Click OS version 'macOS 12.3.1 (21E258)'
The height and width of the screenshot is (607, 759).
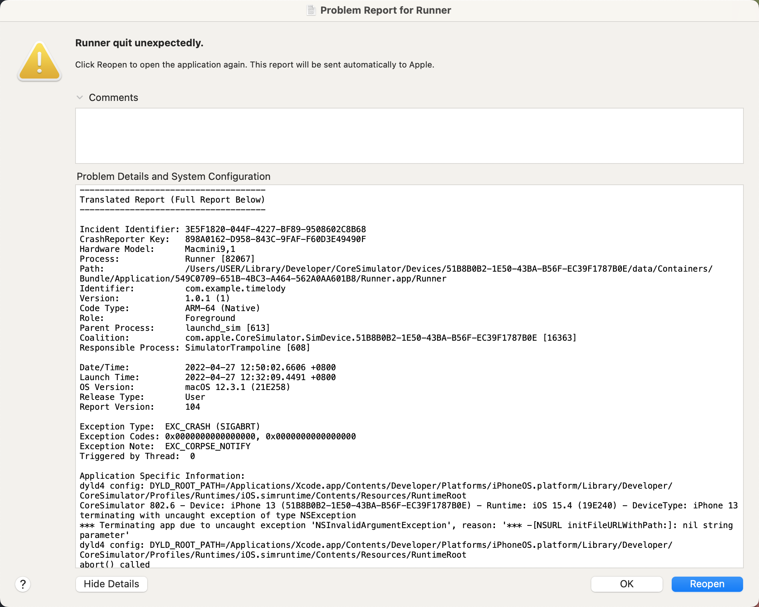[x=238, y=387]
